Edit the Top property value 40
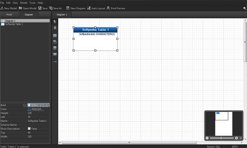The height and width of the screenshot is (148, 247). pyautogui.click(x=39, y=133)
